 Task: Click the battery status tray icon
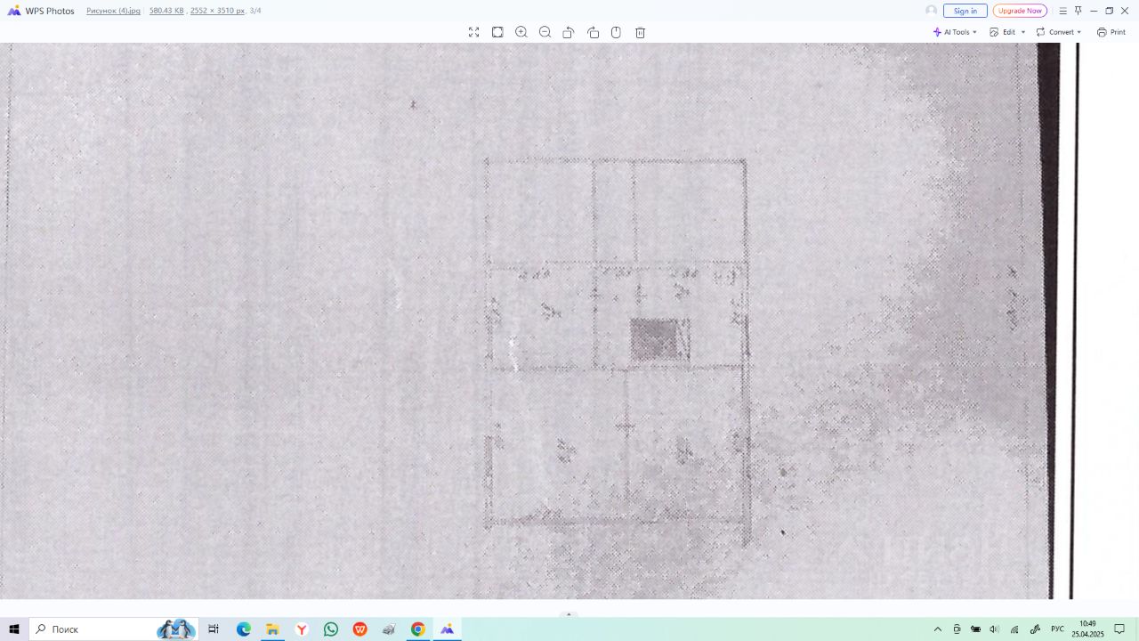click(x=976, y=629)
